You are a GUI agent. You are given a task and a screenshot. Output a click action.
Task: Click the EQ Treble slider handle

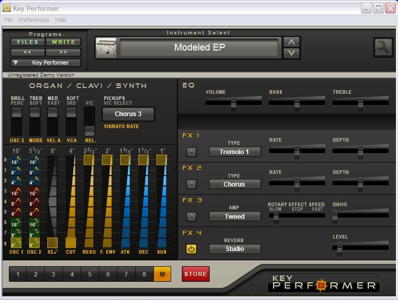pyautogui.click(x=361, y=104)
